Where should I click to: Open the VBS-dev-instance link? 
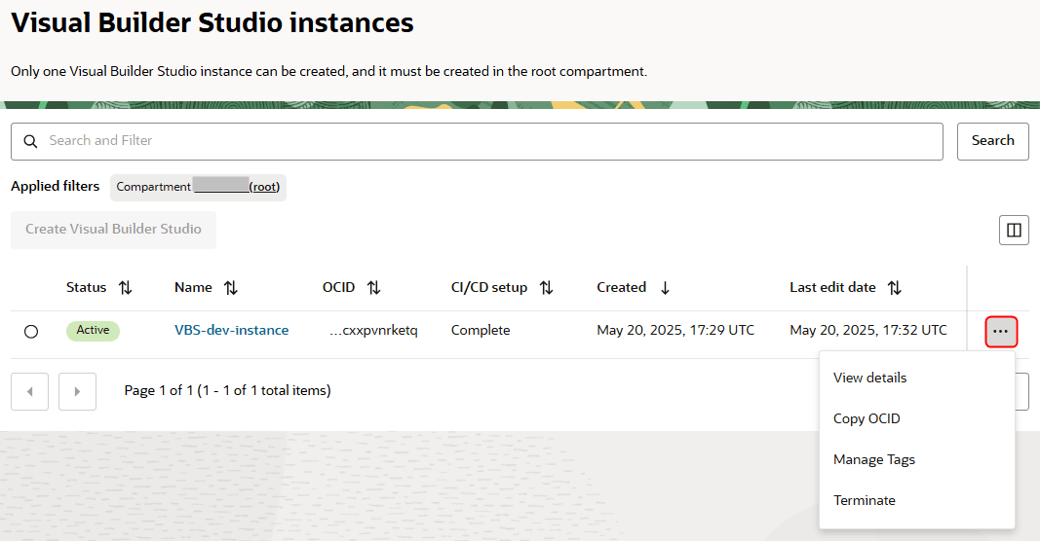[231, 330]
